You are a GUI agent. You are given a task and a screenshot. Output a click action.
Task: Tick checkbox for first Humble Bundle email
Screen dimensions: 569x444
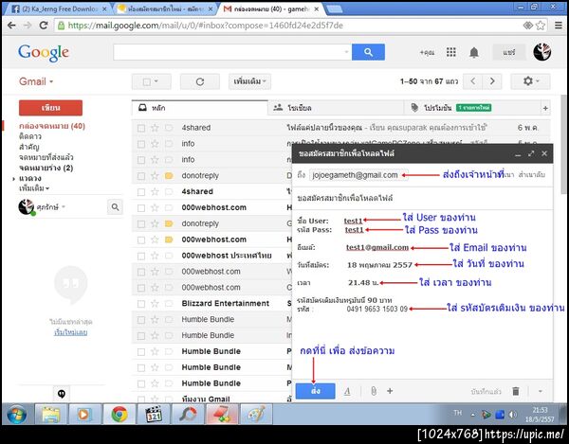(141, 320)
